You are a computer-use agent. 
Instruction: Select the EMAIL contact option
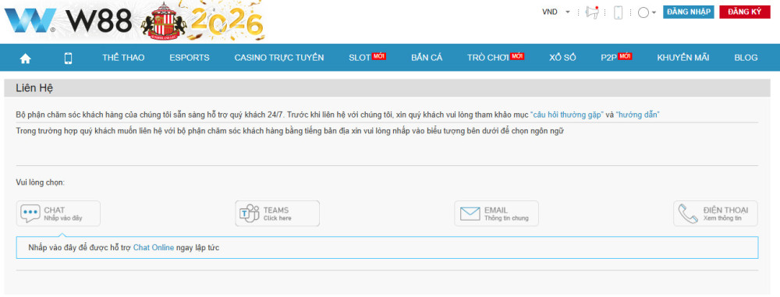point(496,214)
